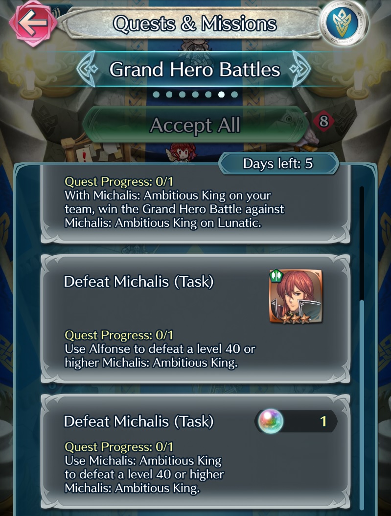This screenshot has height=516, width=391.
Task: Open the Alfonse Defeat Michalis quest
Action: (x=196, y=319)
